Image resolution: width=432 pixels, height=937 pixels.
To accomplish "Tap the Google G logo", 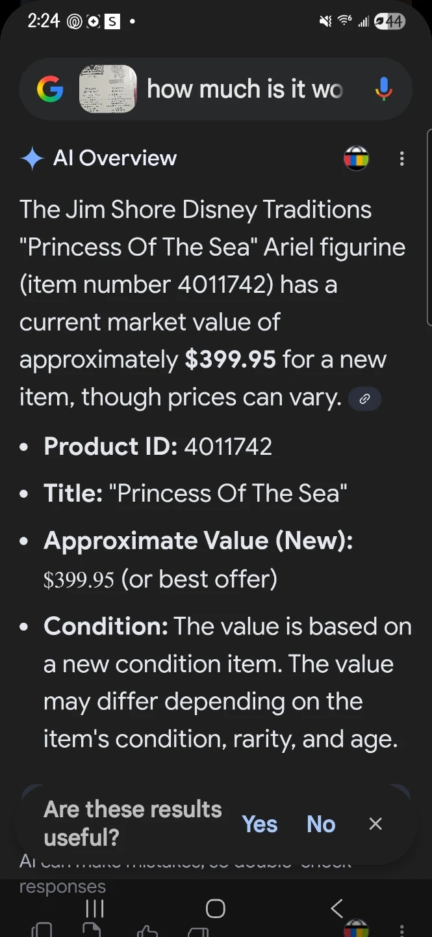I will pos(50,89).
